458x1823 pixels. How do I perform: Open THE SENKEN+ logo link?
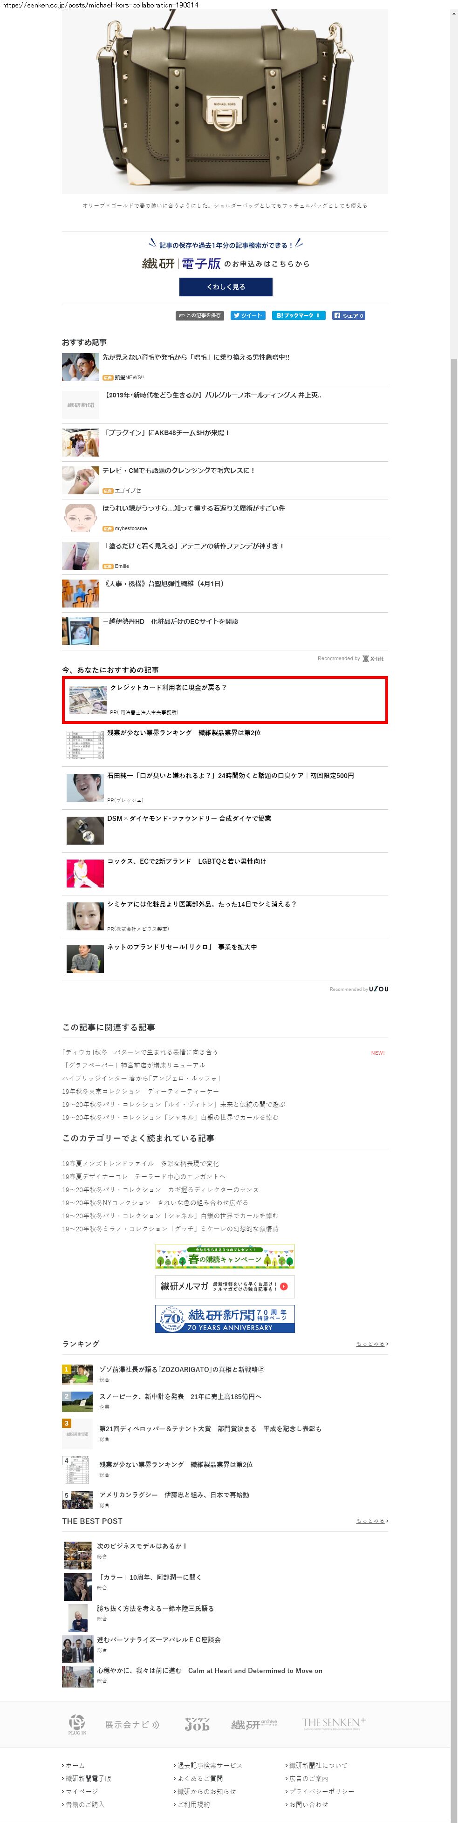coord(334,1723)
